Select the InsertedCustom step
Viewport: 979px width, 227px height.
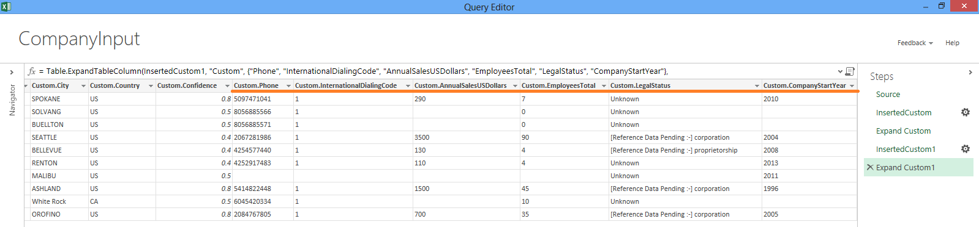pos(904,113)
